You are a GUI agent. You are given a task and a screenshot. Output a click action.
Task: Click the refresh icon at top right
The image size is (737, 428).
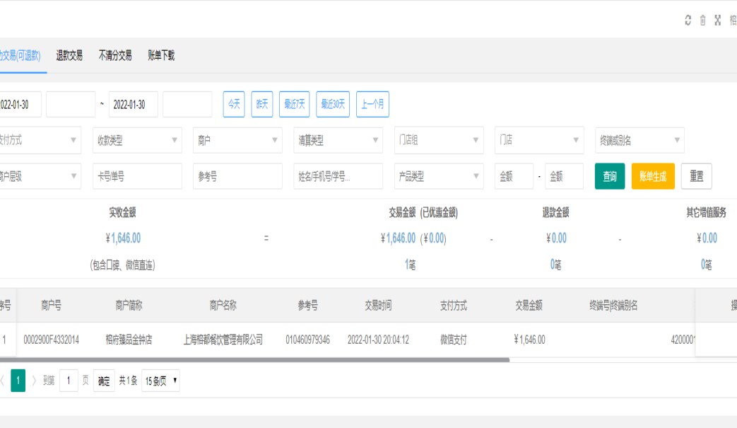[x=688, y=21]
